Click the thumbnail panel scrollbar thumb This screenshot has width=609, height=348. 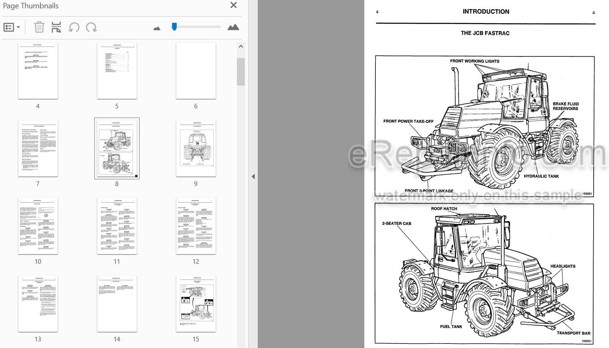[x=241, y=72]
